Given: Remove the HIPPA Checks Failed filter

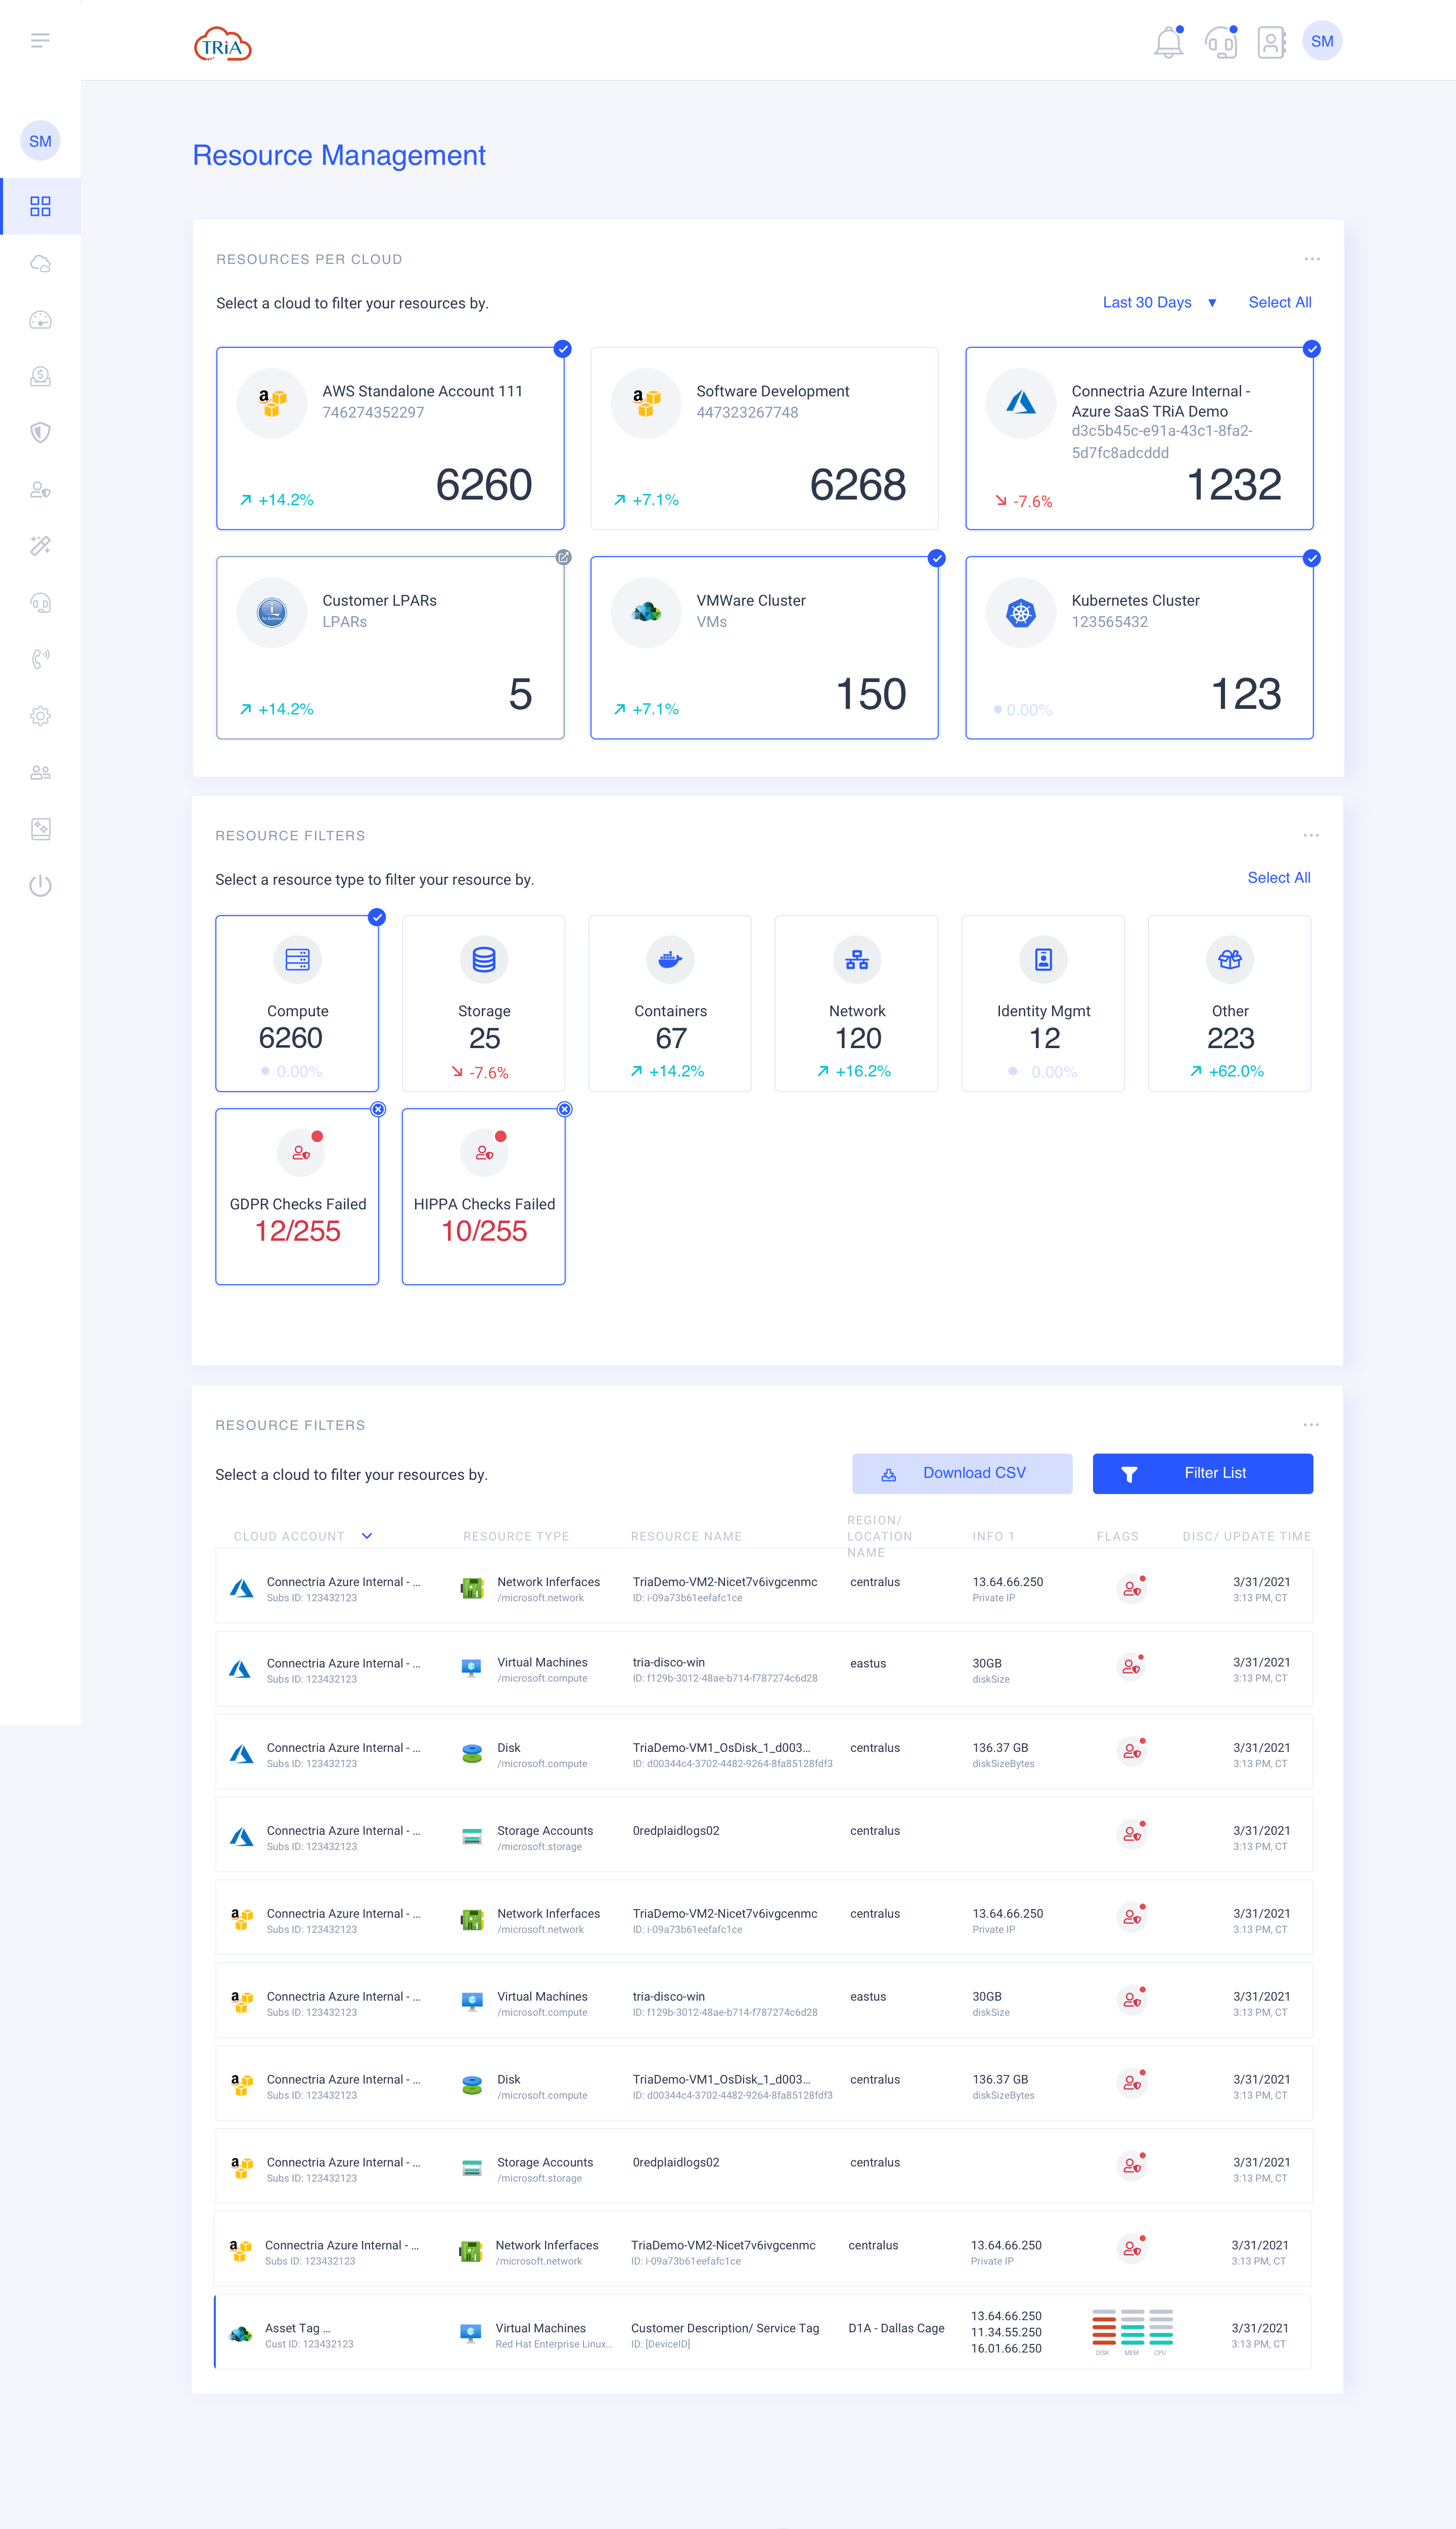Looking at the screenshot, I should pos(565,1109).
